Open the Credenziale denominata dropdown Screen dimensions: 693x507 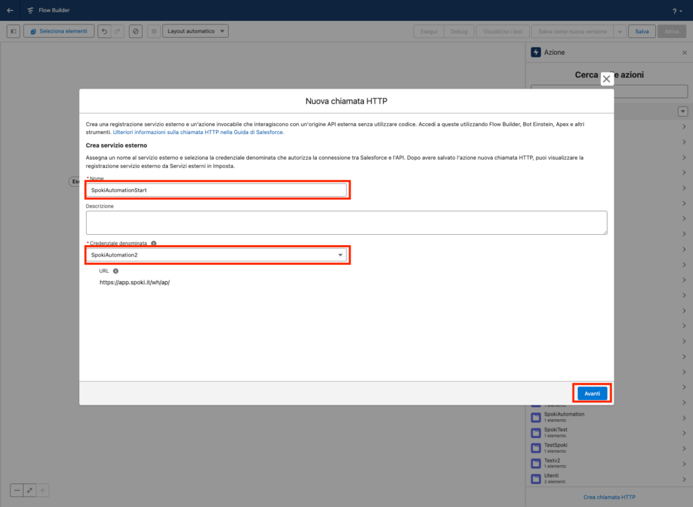pos(217,255)
